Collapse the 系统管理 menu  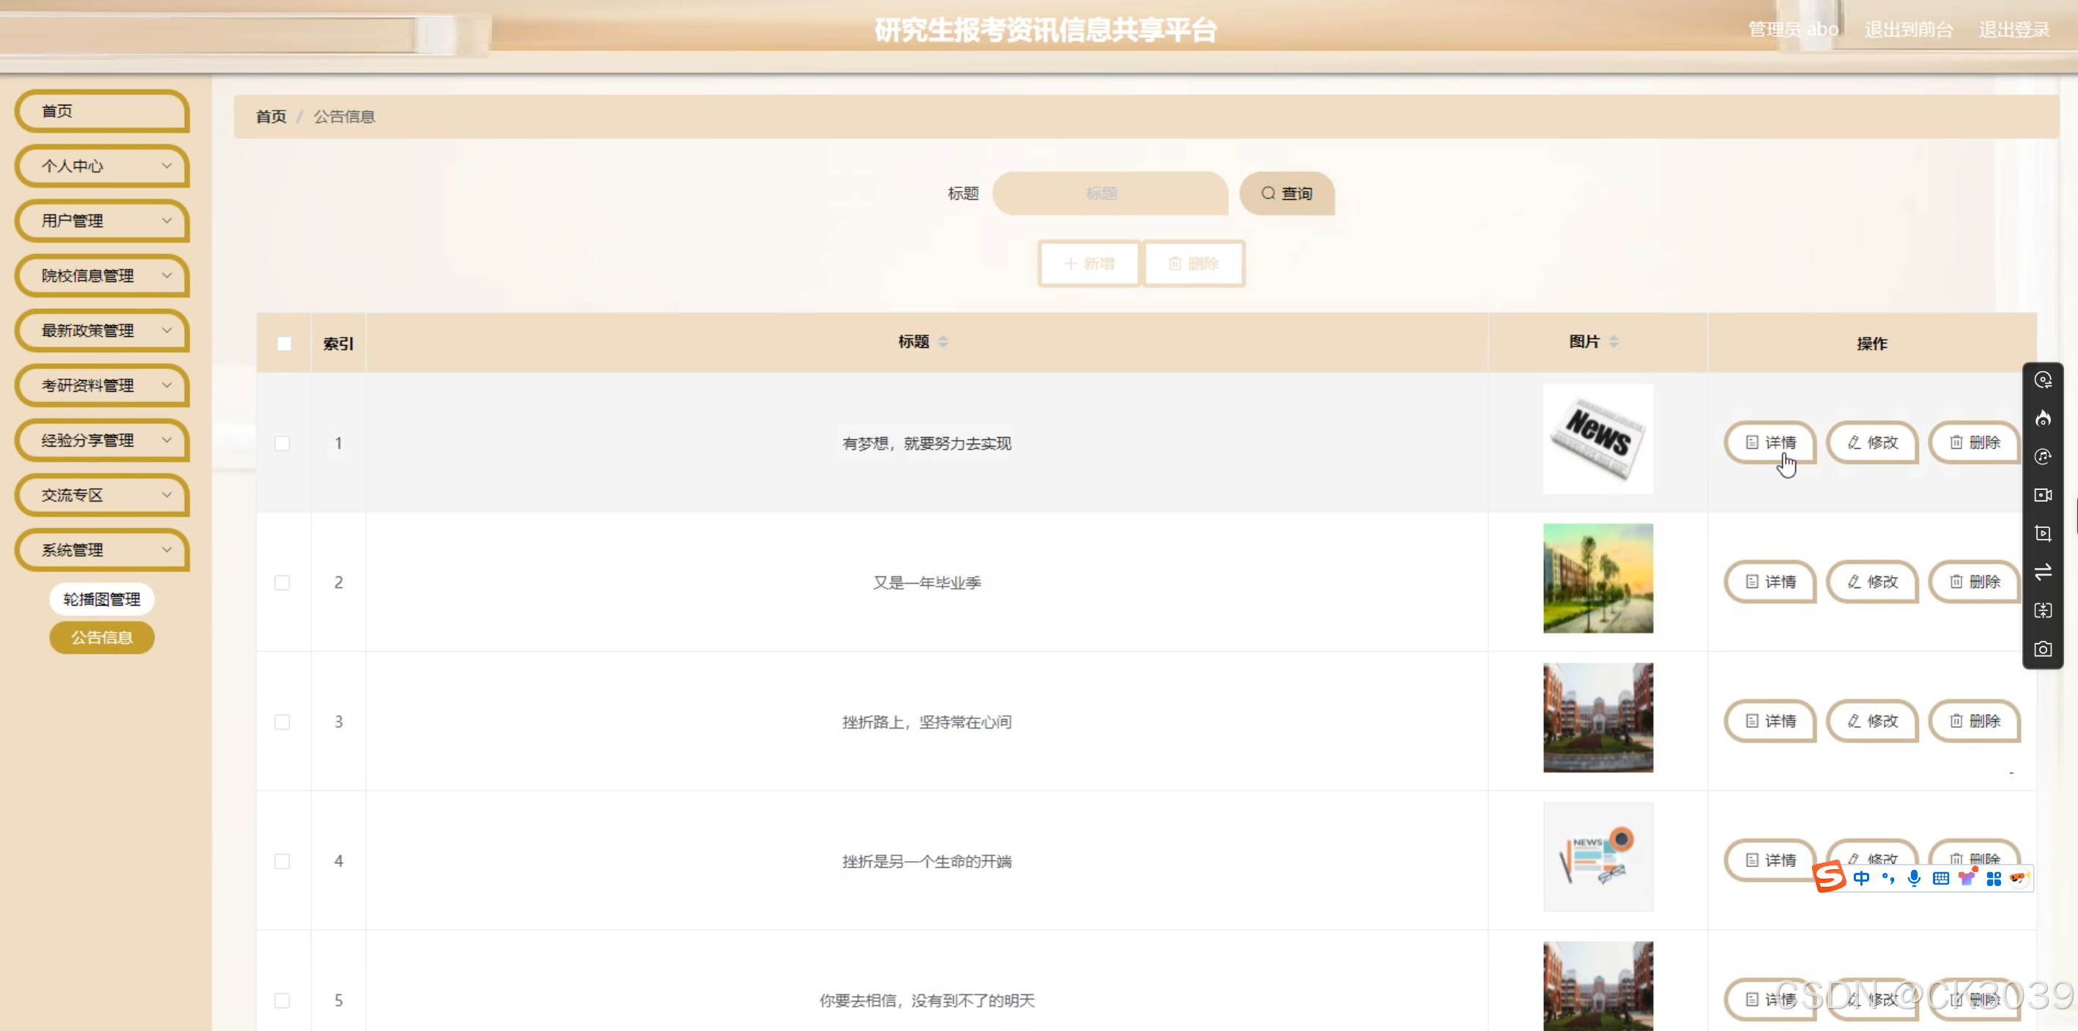(103, 550)
